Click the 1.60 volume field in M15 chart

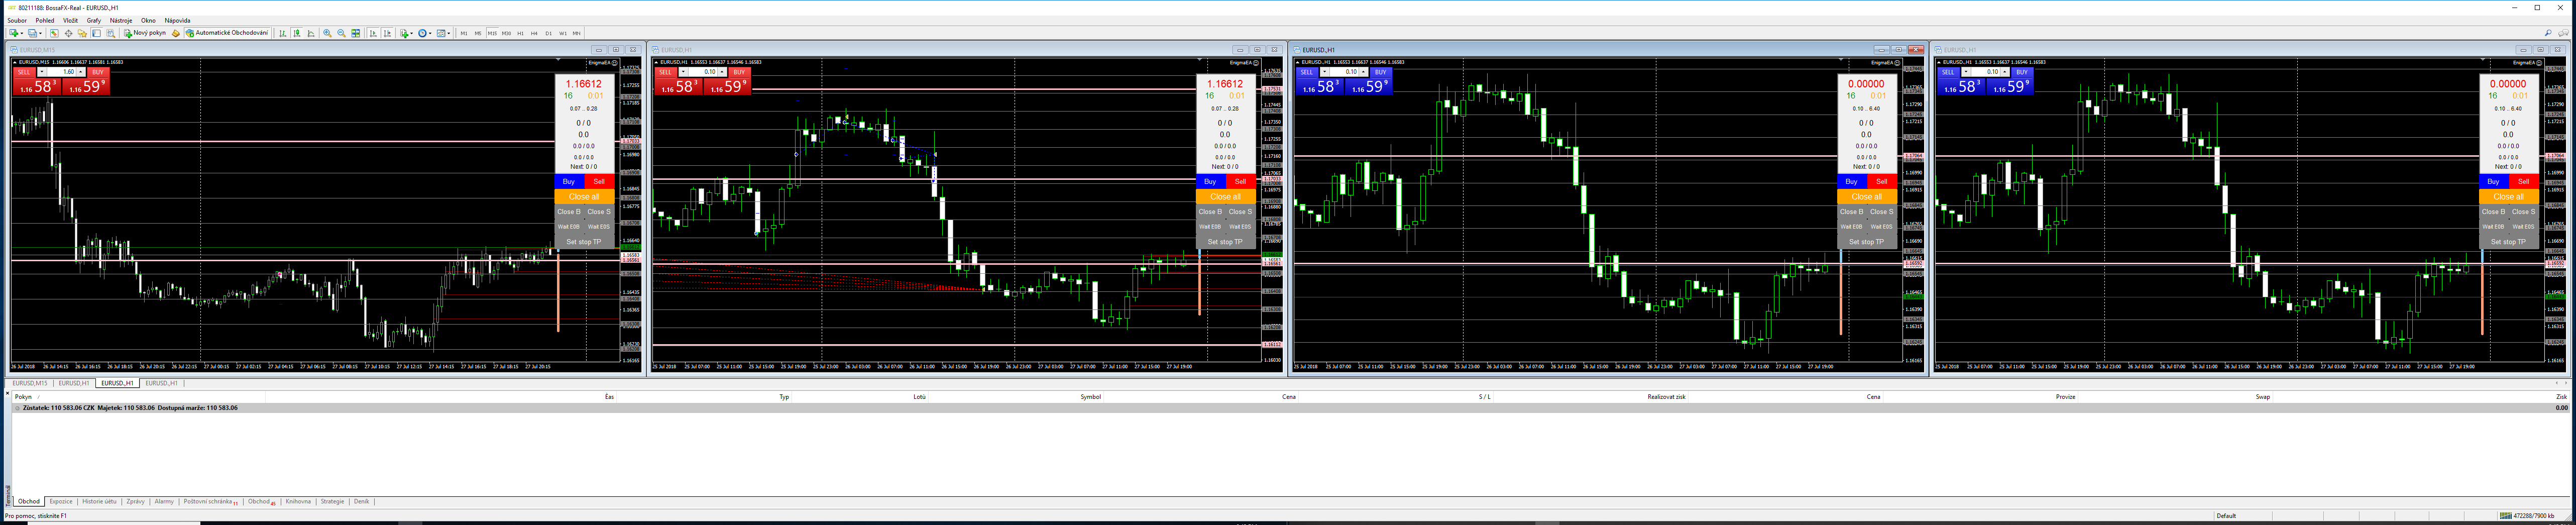point(62,72)
